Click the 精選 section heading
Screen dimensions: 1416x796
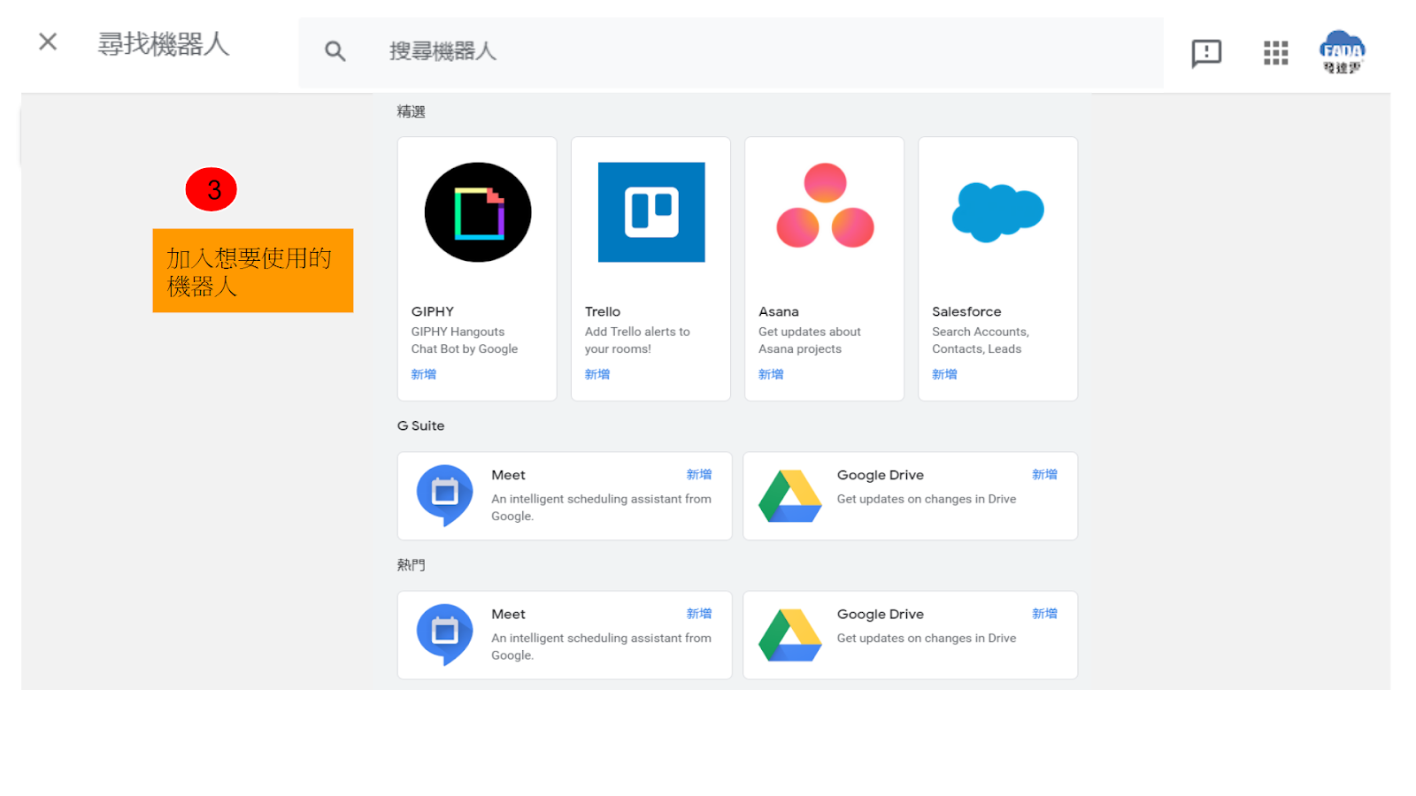click(412, 111)
